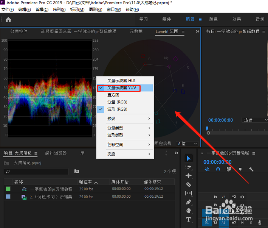Sort project items by 帧速率 column
268x228 pixels.
pyautogui.click(x=85, y=182)
